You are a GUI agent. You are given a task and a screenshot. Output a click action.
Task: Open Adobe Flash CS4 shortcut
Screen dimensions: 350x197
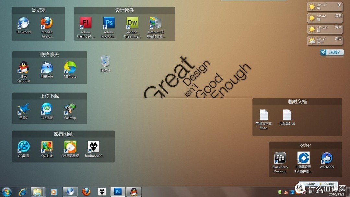86,27
